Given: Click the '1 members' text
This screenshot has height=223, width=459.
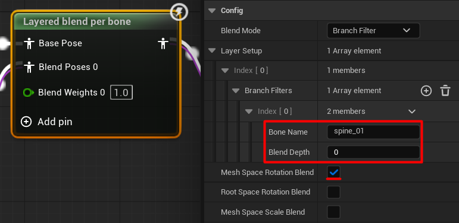Looking at the screenshot, I should click(x=346, y=71).
